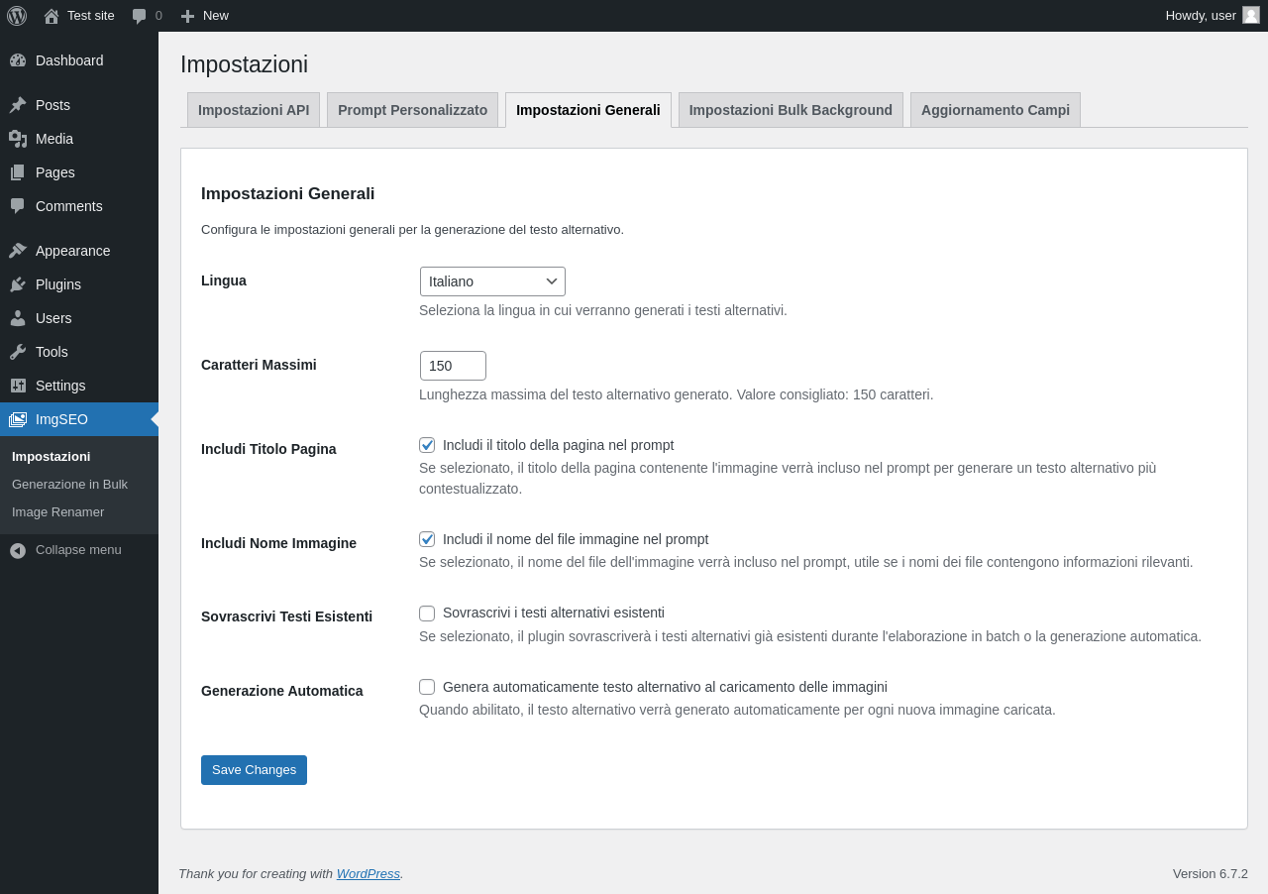Switch to the Prompt Personalizzato tab
Screen dimensions: 1268x894
(412, 110)
